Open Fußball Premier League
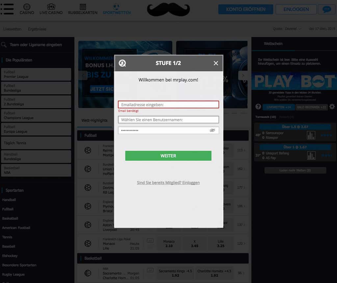Screen dimensions: 337x283 pyautogui.click(x=36, y=74)
